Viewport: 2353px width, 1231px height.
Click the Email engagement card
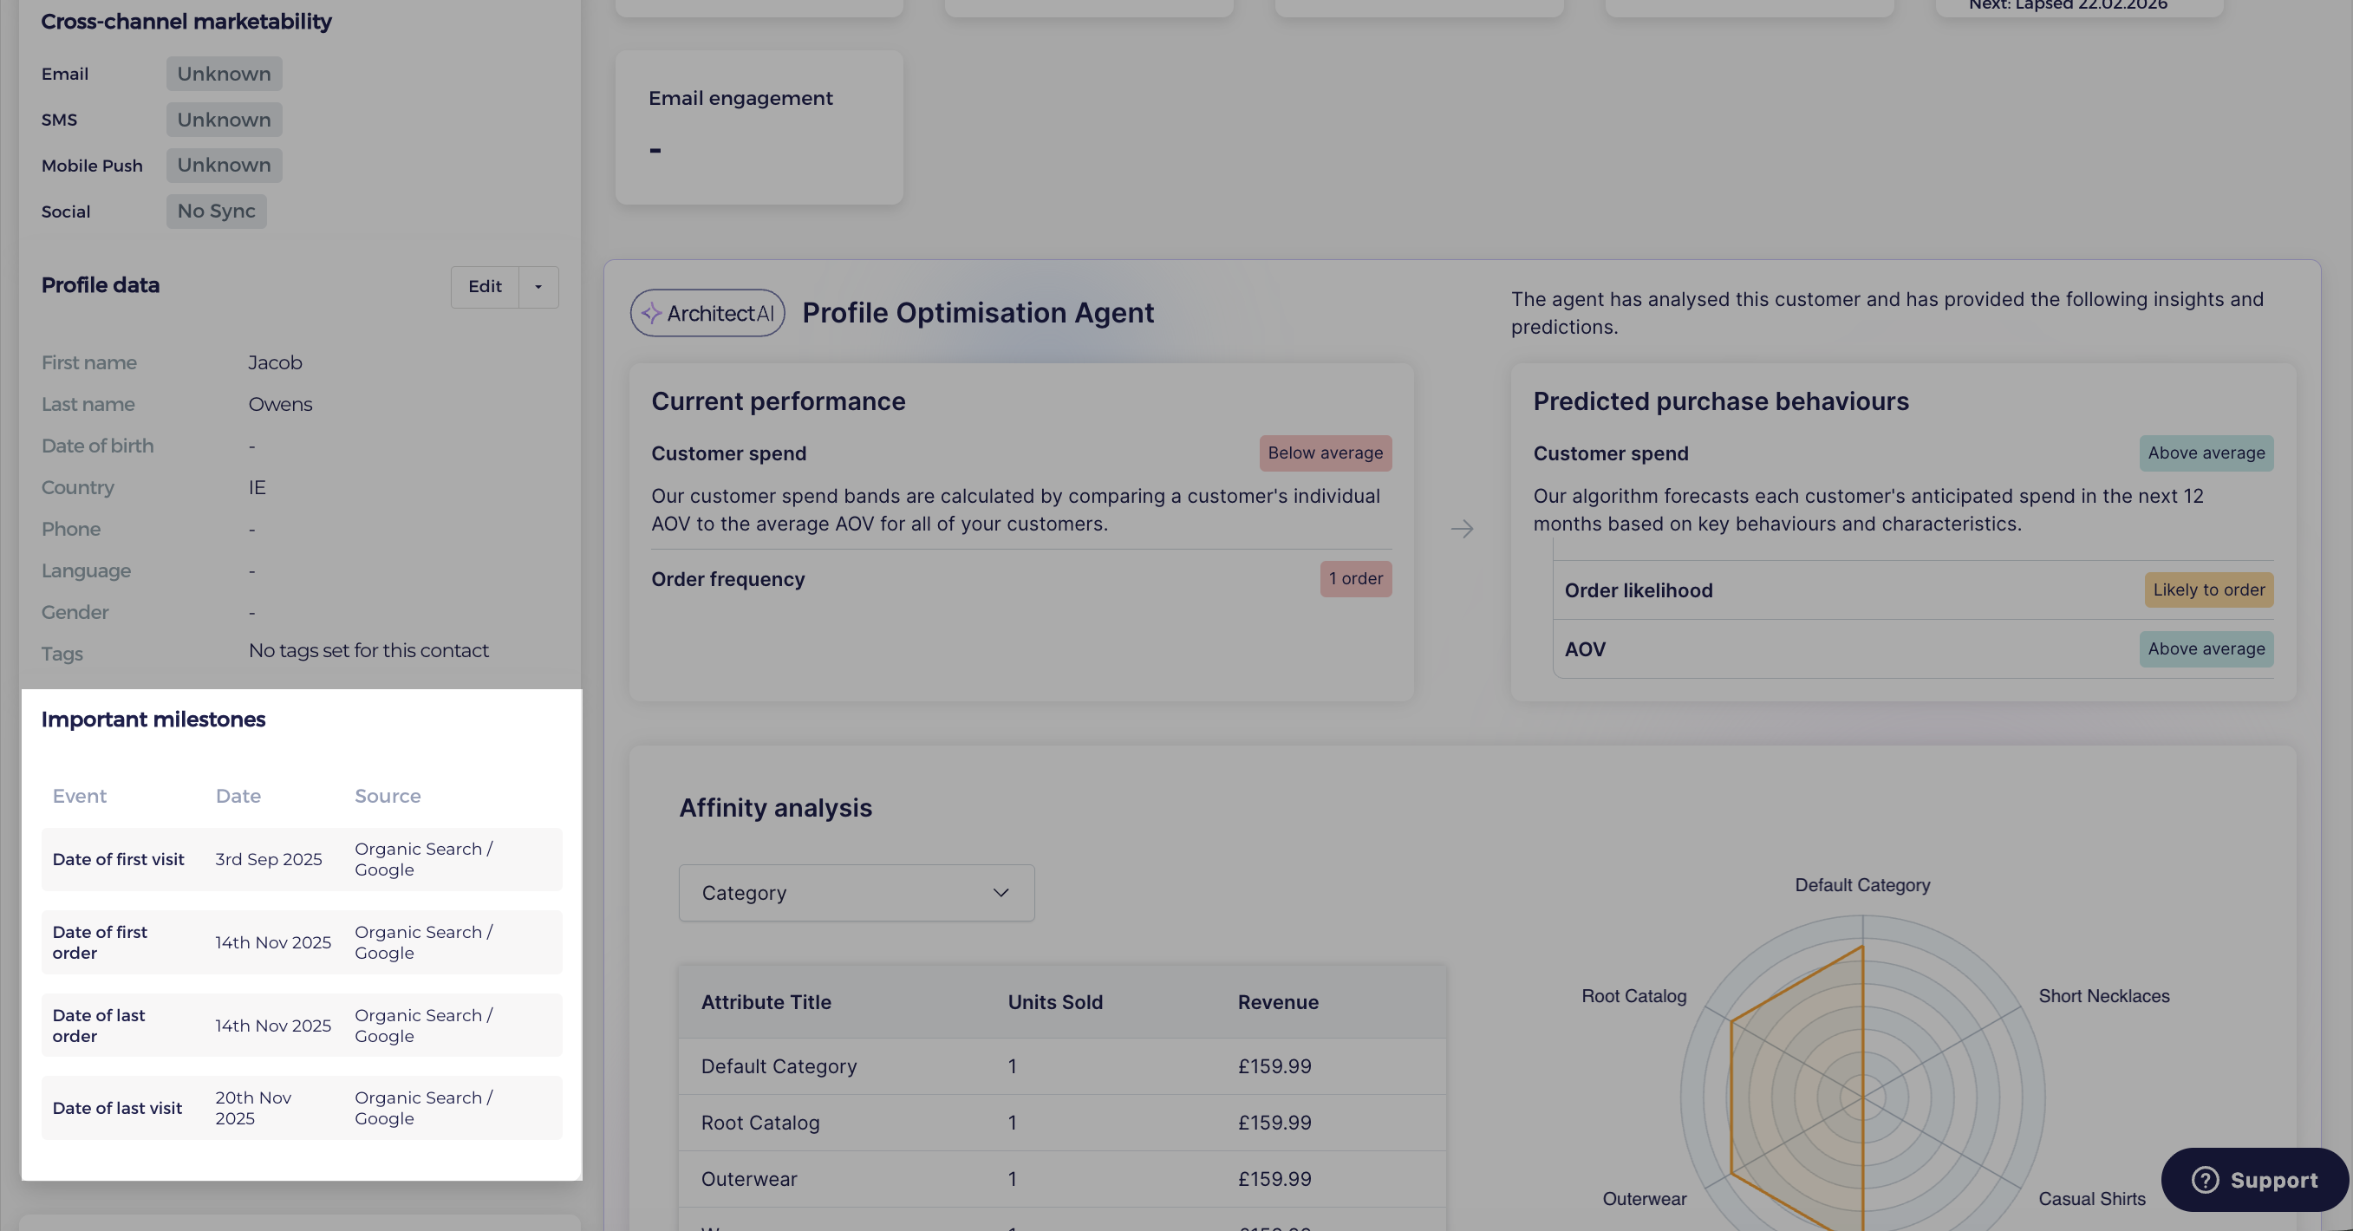(x=759, y=127)
